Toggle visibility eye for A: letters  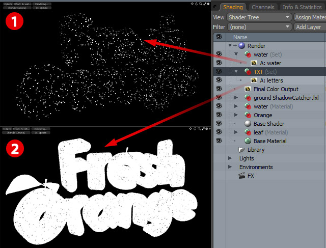pos(219,80)
